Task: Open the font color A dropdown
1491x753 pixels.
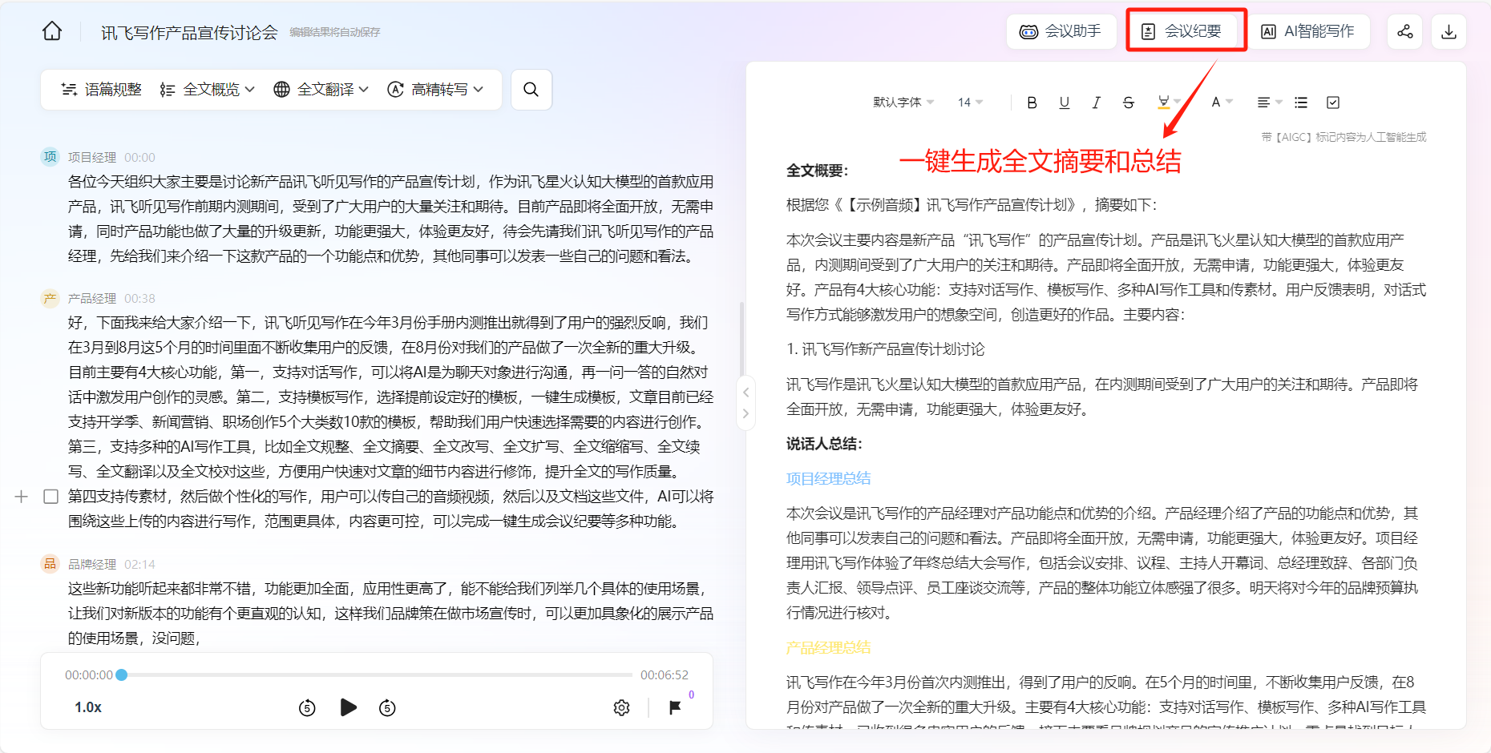Action: coord(1222,102)
